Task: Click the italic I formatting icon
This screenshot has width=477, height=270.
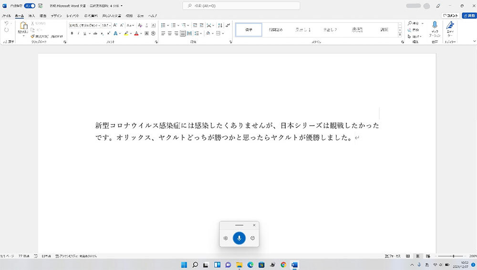Action: click(78, 33)
